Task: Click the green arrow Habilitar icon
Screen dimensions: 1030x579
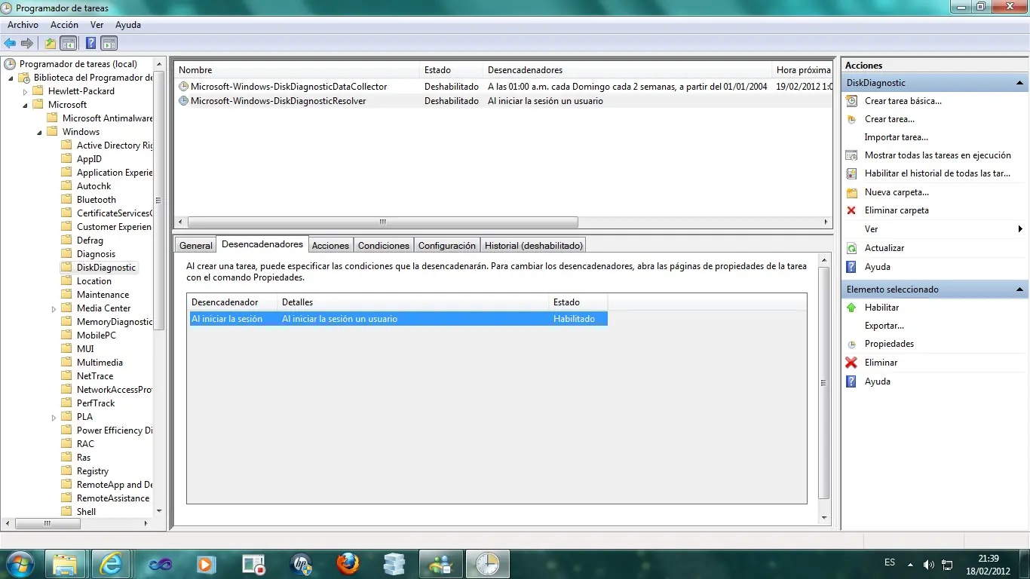Action: point(851,308)
